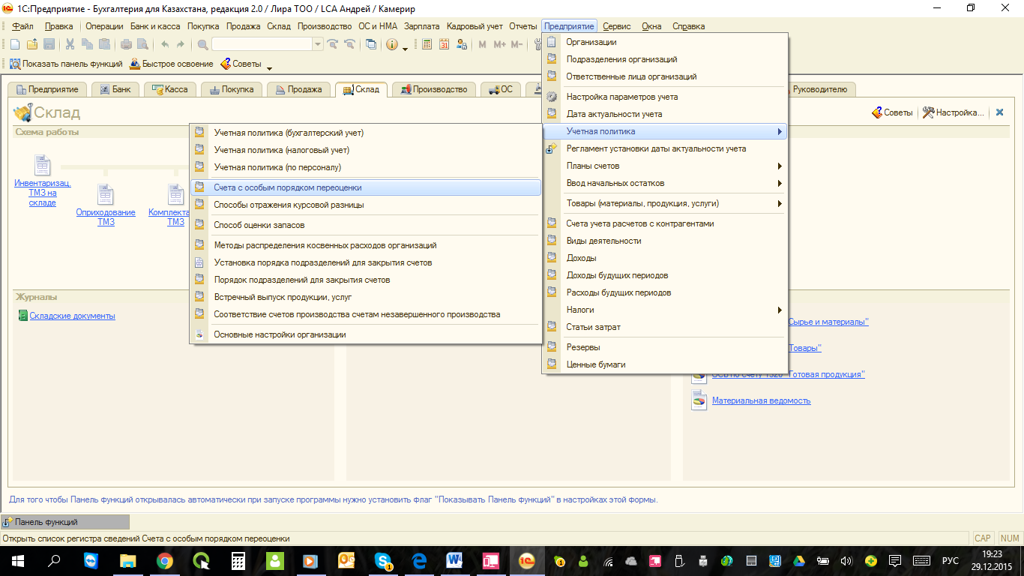Click the taskbar volume speaker icon
Image resolution: width=1024 pixels, height=576 pixels.
(x=846, y=560)
